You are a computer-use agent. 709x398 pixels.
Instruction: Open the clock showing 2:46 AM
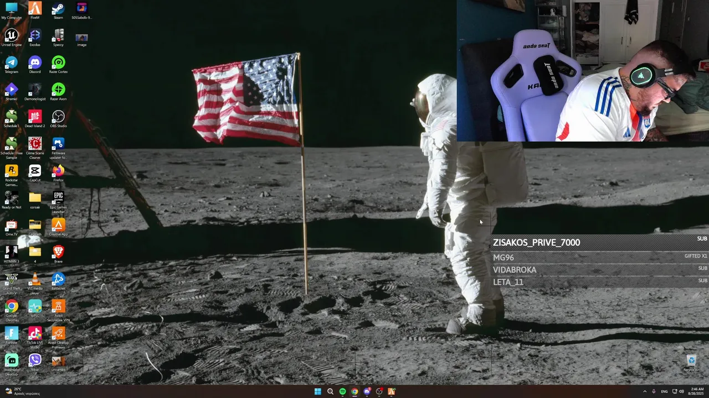[x=697, y=391]
